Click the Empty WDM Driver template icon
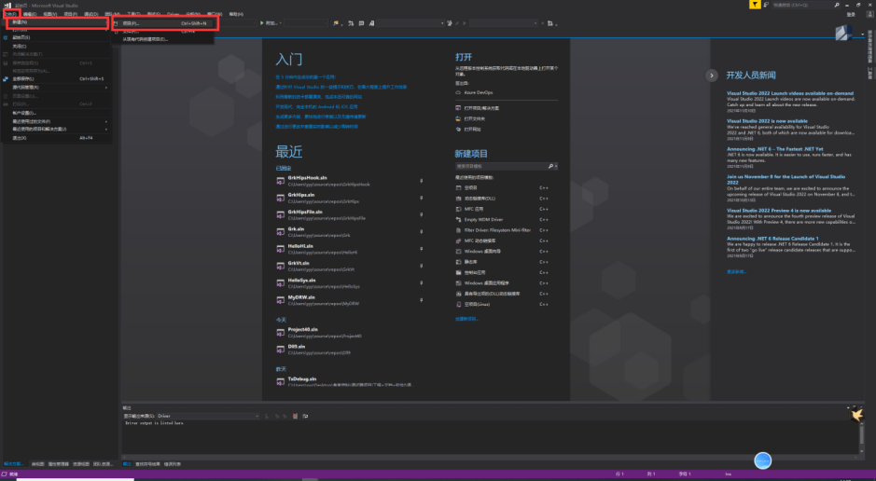876x481 pixels. (x=459, y=219)
